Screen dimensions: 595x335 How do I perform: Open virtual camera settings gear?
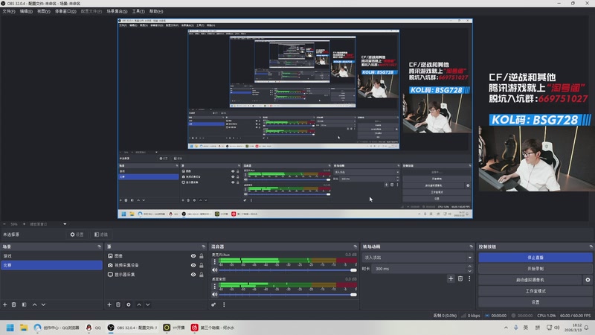click(x=588, y=280)
